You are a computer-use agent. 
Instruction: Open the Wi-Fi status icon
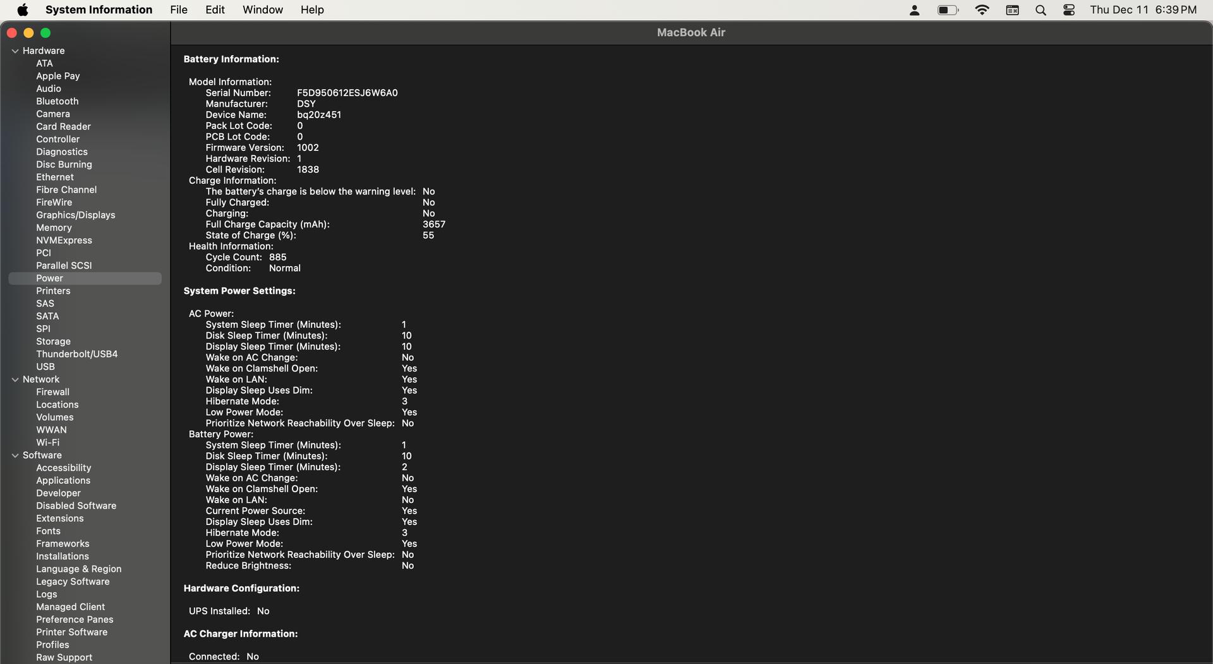(x=982, y=10)
